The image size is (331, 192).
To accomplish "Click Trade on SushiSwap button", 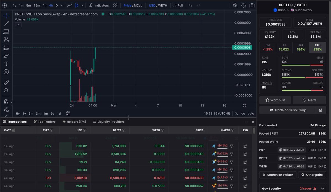I will tap(288, 110).
